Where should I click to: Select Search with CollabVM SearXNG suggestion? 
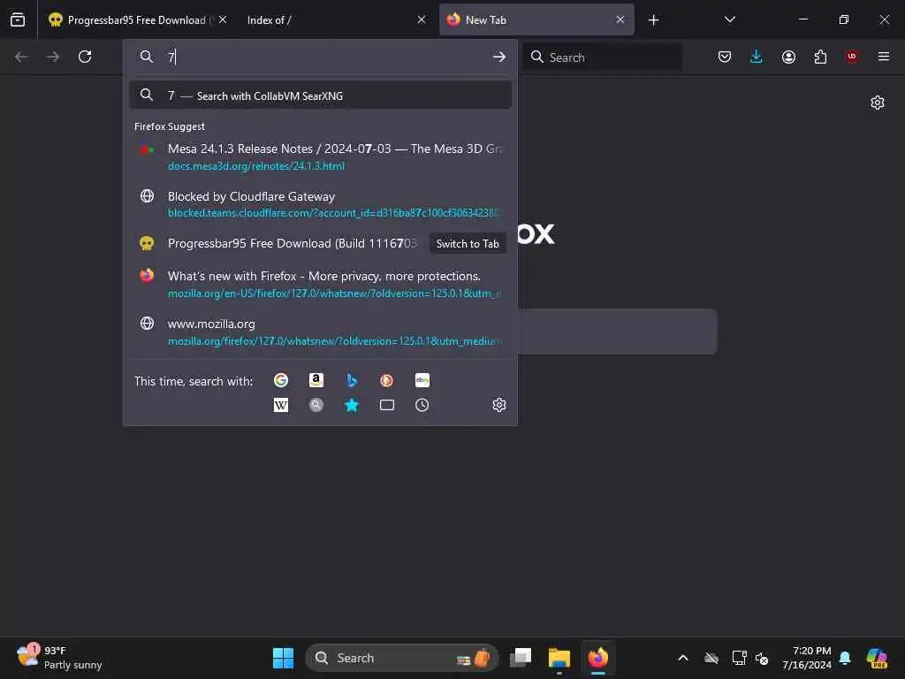320,95
